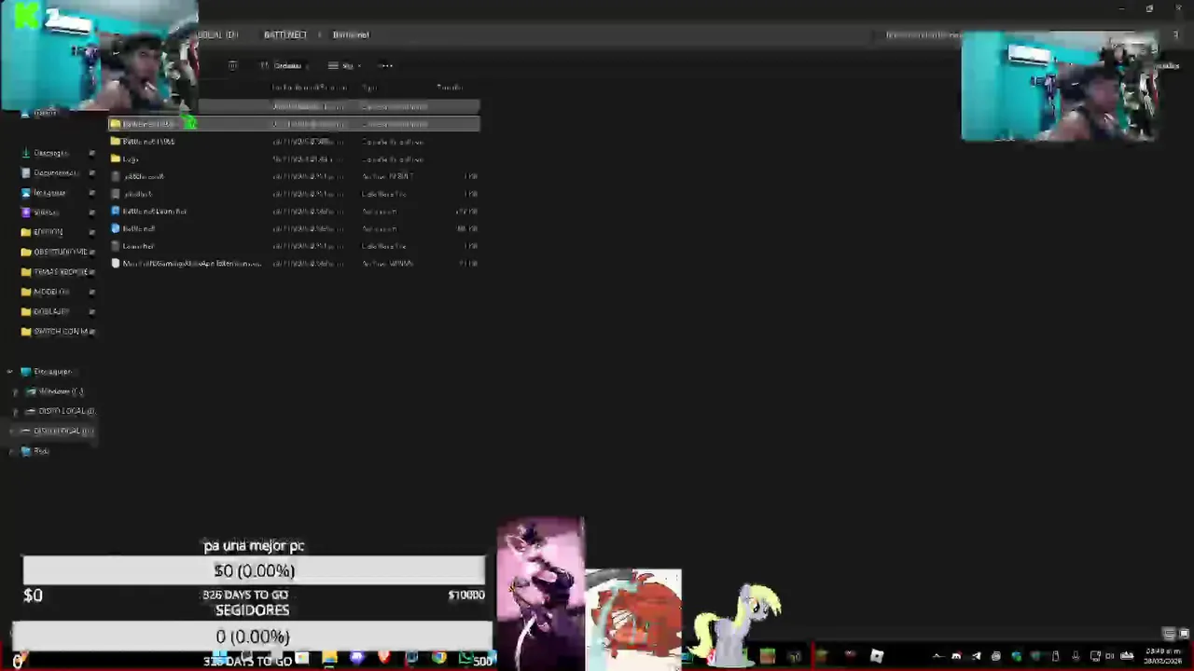Open Discord from the taskbar
This screenshot has height=671, width=1194.
click(x=356, y=659)
